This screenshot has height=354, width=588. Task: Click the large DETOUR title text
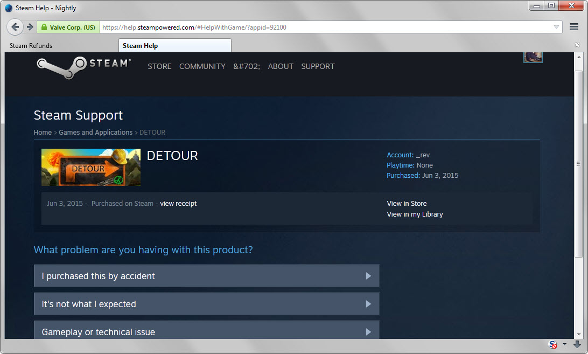[172, 156]
